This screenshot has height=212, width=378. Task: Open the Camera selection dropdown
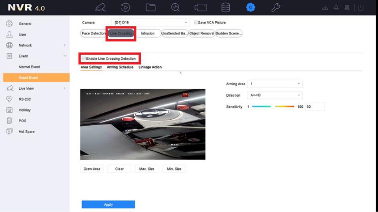(150, 23)
